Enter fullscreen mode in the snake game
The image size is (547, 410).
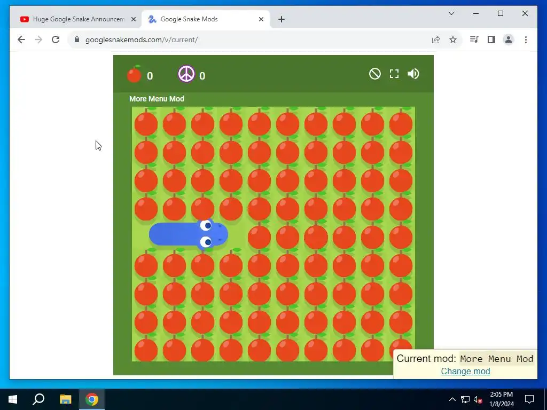tap(394, 74)
